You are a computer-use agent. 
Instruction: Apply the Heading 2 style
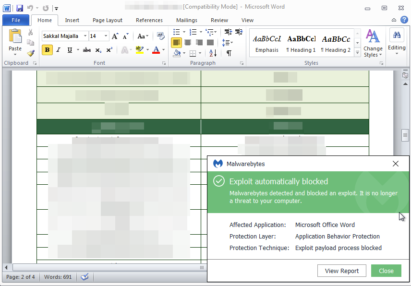(336, 44)
